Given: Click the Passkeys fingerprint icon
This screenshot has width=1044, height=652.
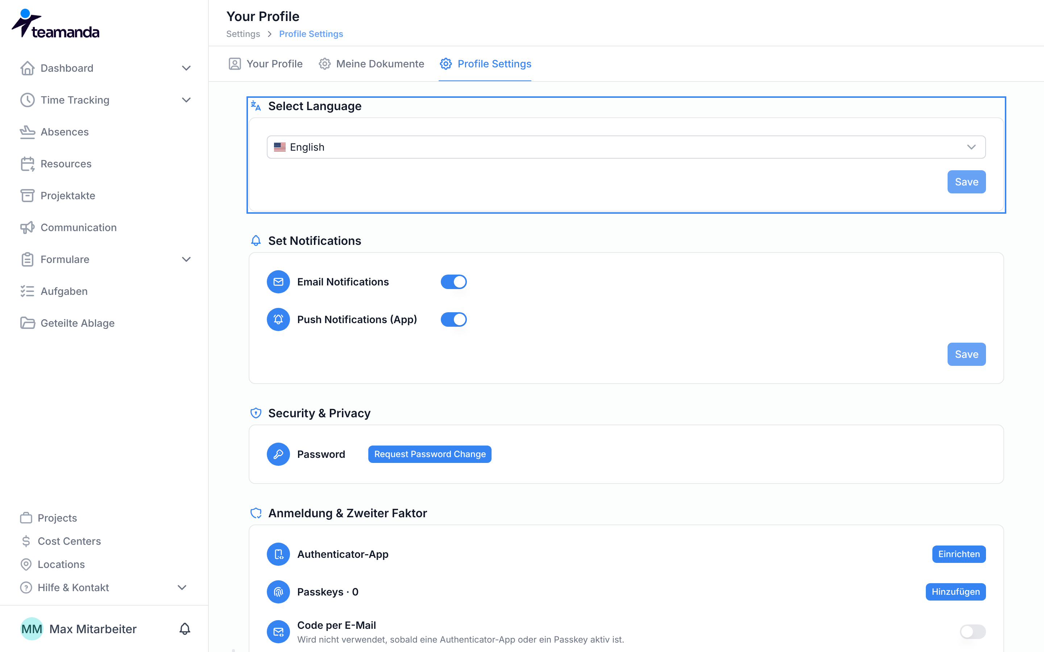Looking at the screenshot, I should pyautogui.click(x=278, y=592).
